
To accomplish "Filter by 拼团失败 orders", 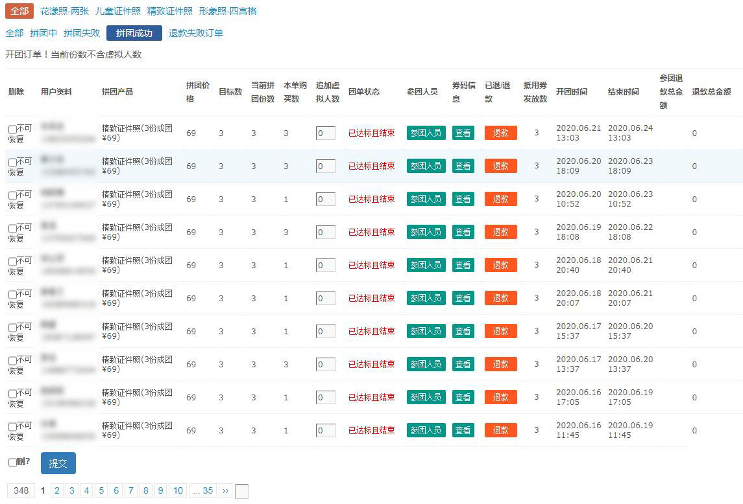I will [82, 33].
